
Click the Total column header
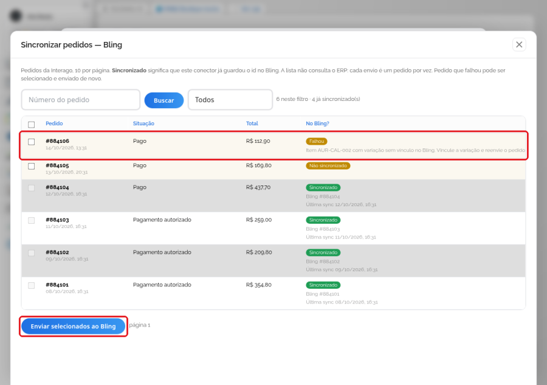point(252,123)
